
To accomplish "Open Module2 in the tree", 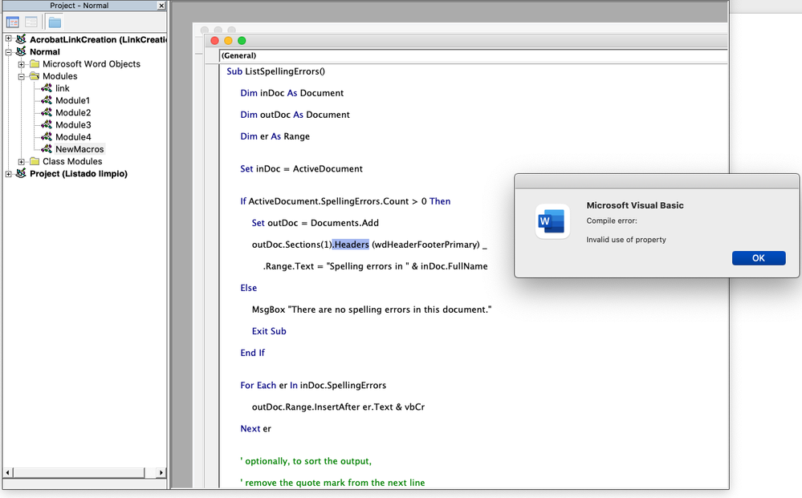I will [73, 113].
